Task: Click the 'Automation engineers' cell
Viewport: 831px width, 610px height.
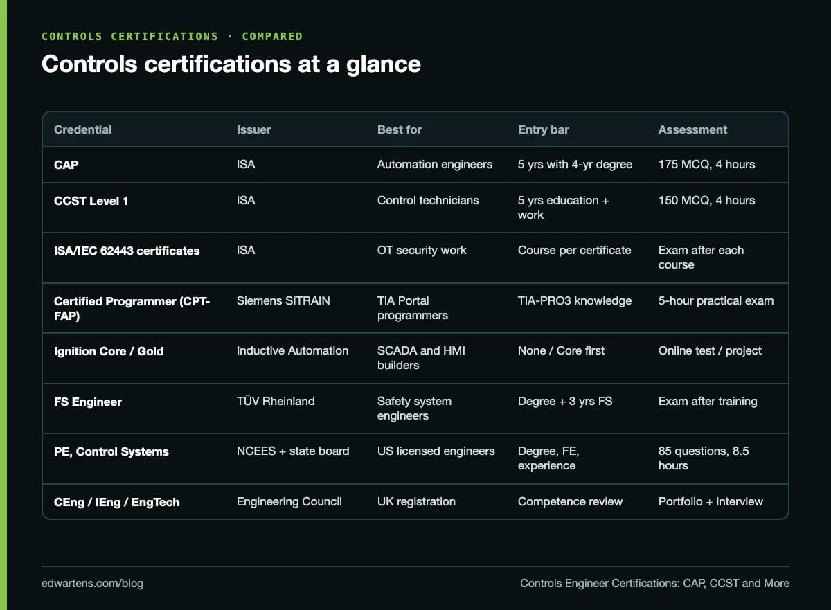Action: (435, 164)
